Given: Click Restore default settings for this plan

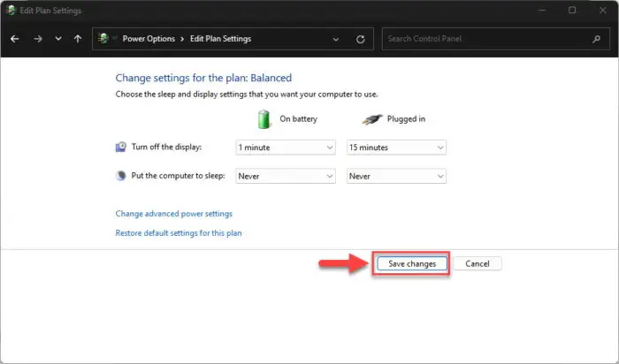Looking at the screenshot, I should coord(179,233).
